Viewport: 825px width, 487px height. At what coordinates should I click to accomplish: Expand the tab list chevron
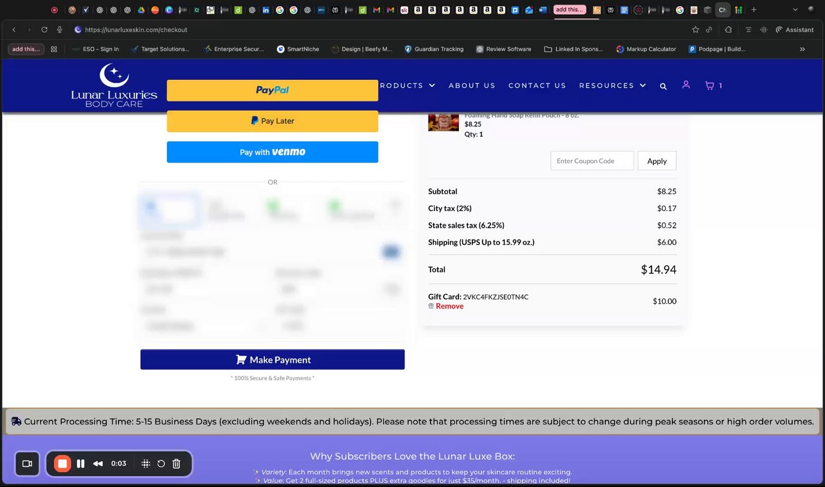[x=795, y=10]
